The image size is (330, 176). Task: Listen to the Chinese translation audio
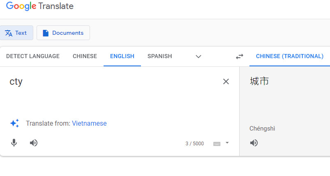click(254, 143)
